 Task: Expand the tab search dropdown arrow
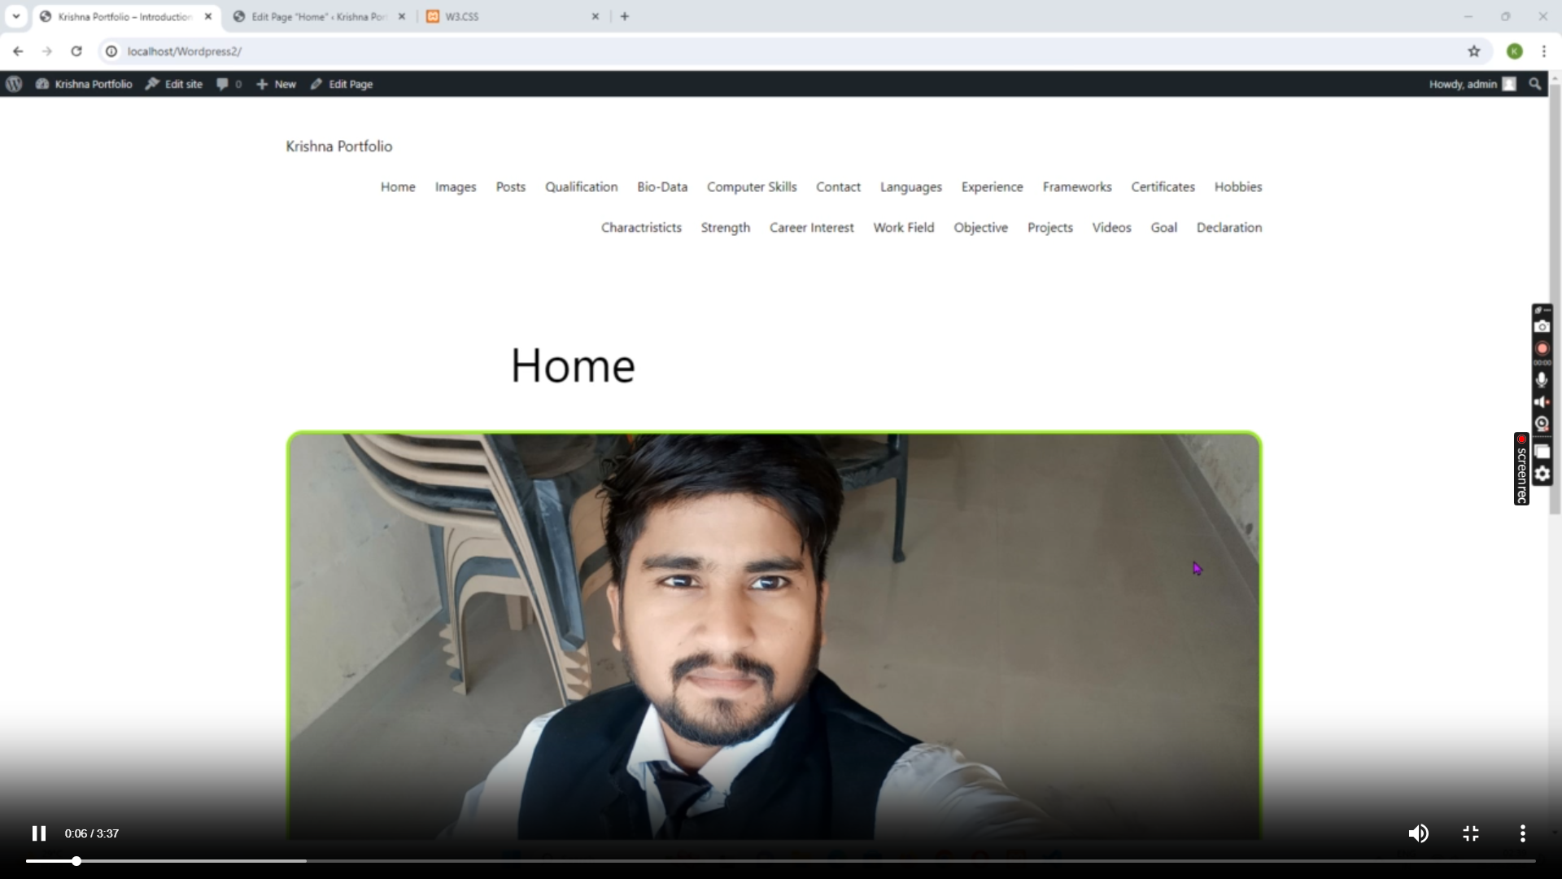(x=15, y=16)
